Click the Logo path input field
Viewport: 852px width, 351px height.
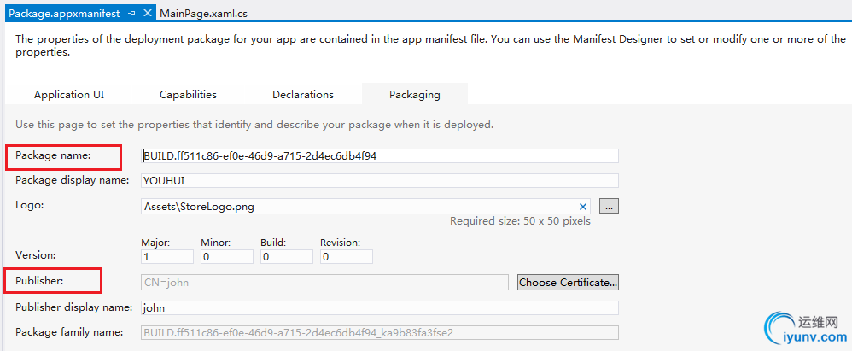pos(359,206)
